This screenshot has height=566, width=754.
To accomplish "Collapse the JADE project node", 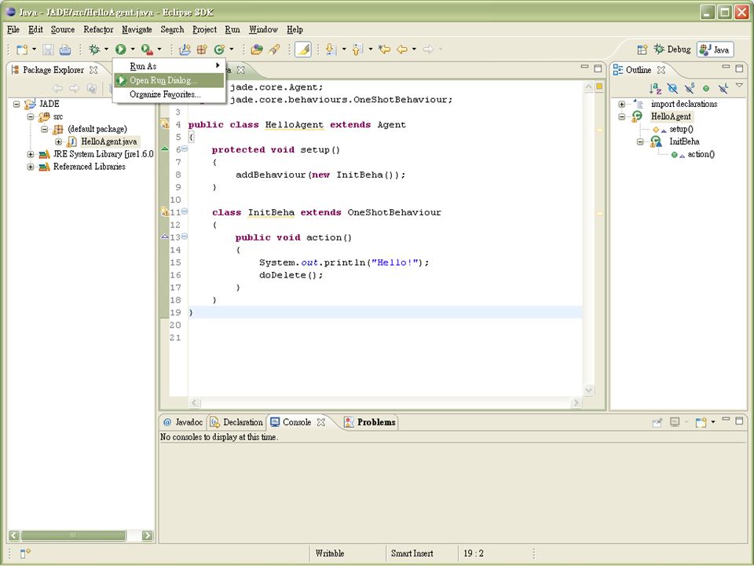I will click(16, 104).
